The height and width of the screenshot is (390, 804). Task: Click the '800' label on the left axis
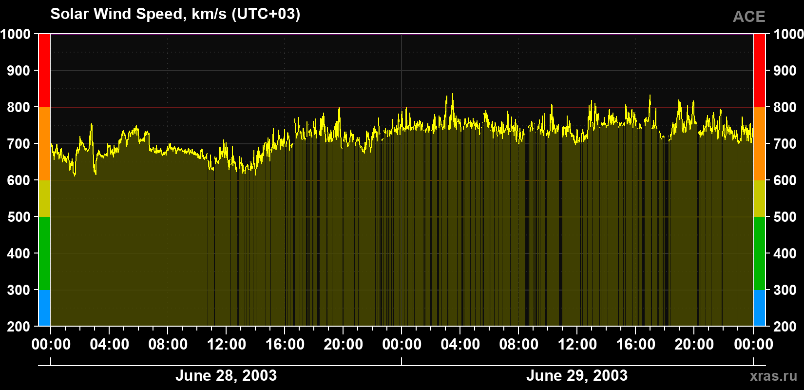coord(19,107)
